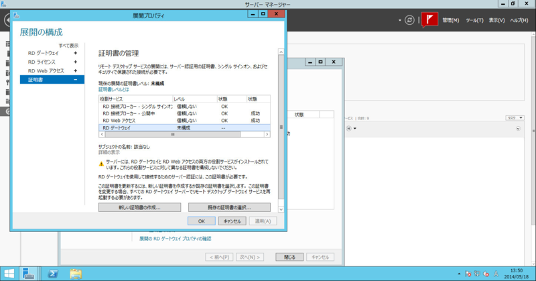The image size is (536, 281).
Task: Expand circular chevron in services panel
Action: (518, 129)
